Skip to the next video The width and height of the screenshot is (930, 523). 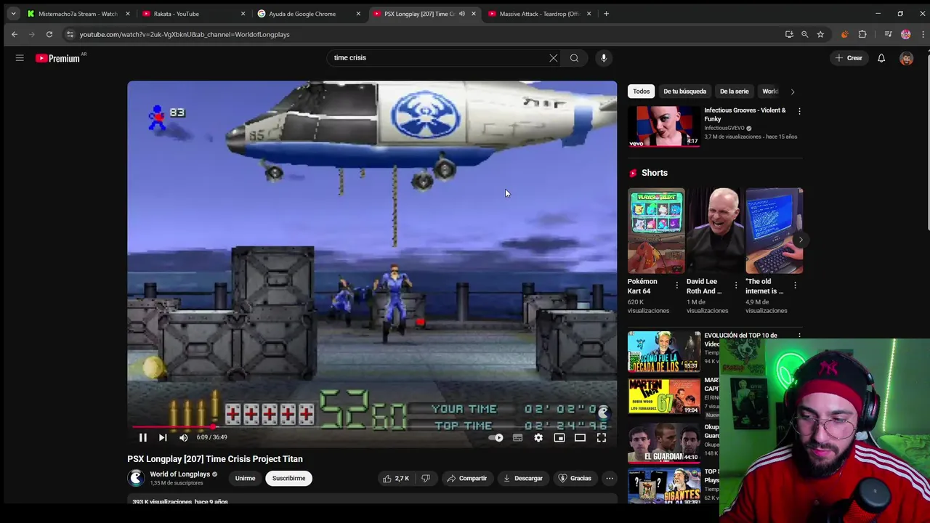tap(163, 437)
